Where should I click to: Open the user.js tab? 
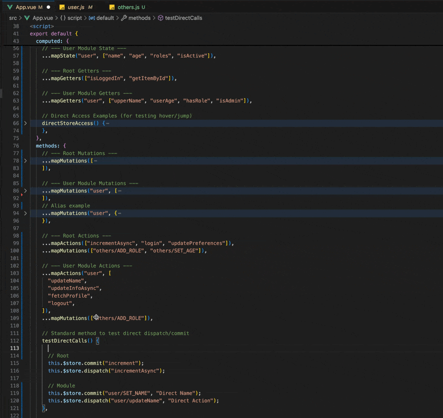coord(76,7)
